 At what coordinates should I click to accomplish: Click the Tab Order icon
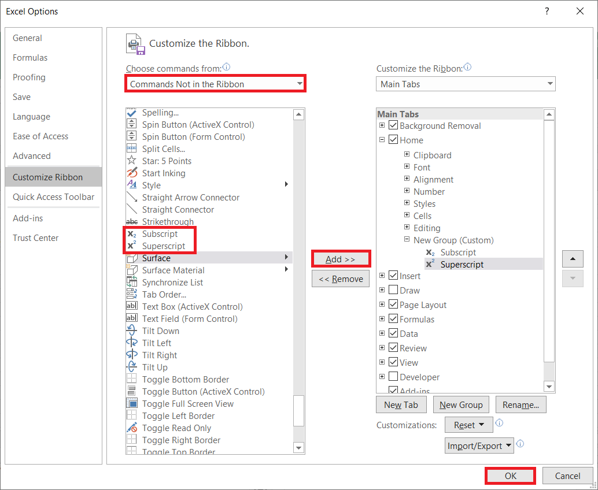tap(132, 295)
